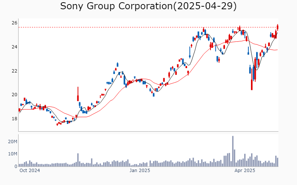Click the Oct 2024 x-axis label
This screenshot has width=297, height=185.
[30, 171]
